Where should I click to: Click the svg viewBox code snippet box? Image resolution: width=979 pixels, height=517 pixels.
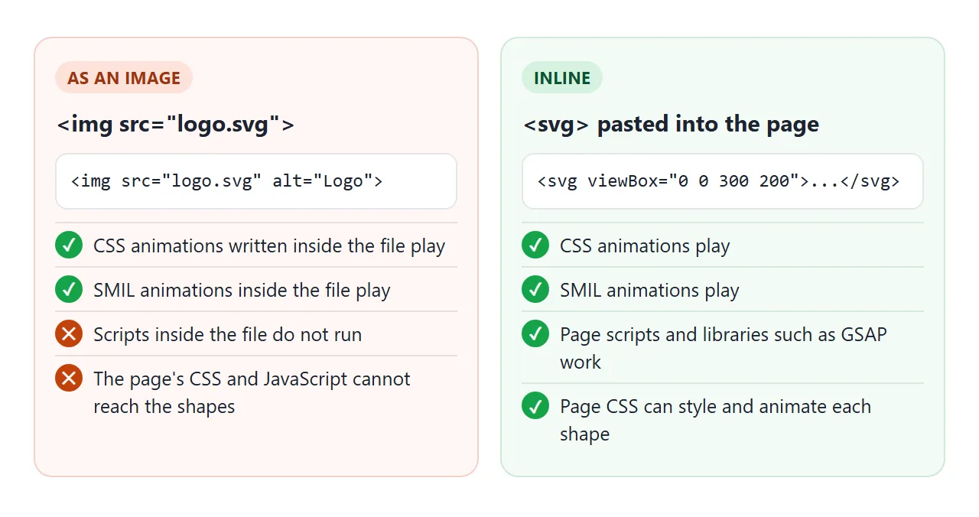(723, 181)
